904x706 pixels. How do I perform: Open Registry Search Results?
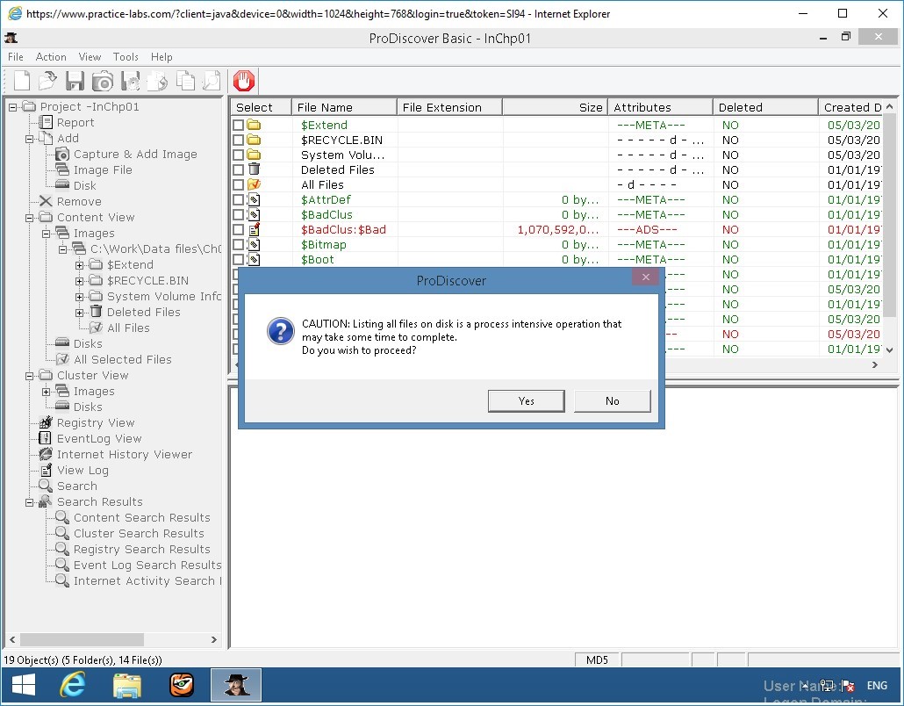(x=141, y=549)
